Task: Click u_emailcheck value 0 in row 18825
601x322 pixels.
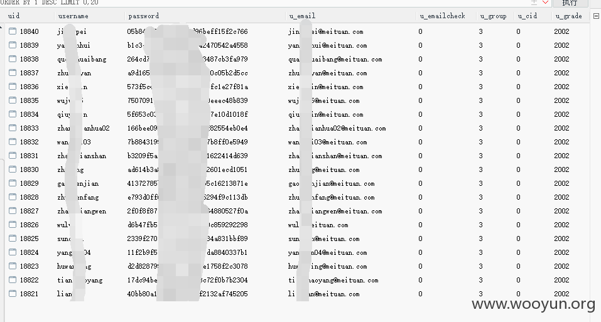Action: (421, 238)
